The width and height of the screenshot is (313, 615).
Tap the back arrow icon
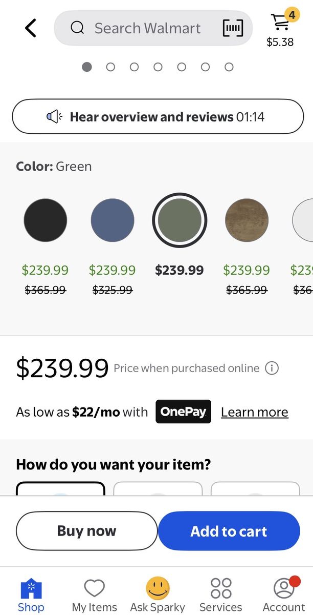pyautogui.click(x=31, y=28)
